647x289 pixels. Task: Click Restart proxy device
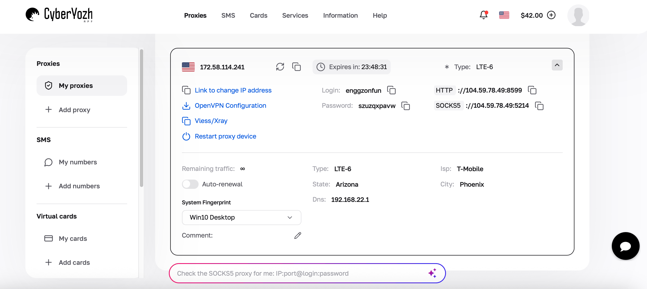click(x=225, y=136)
